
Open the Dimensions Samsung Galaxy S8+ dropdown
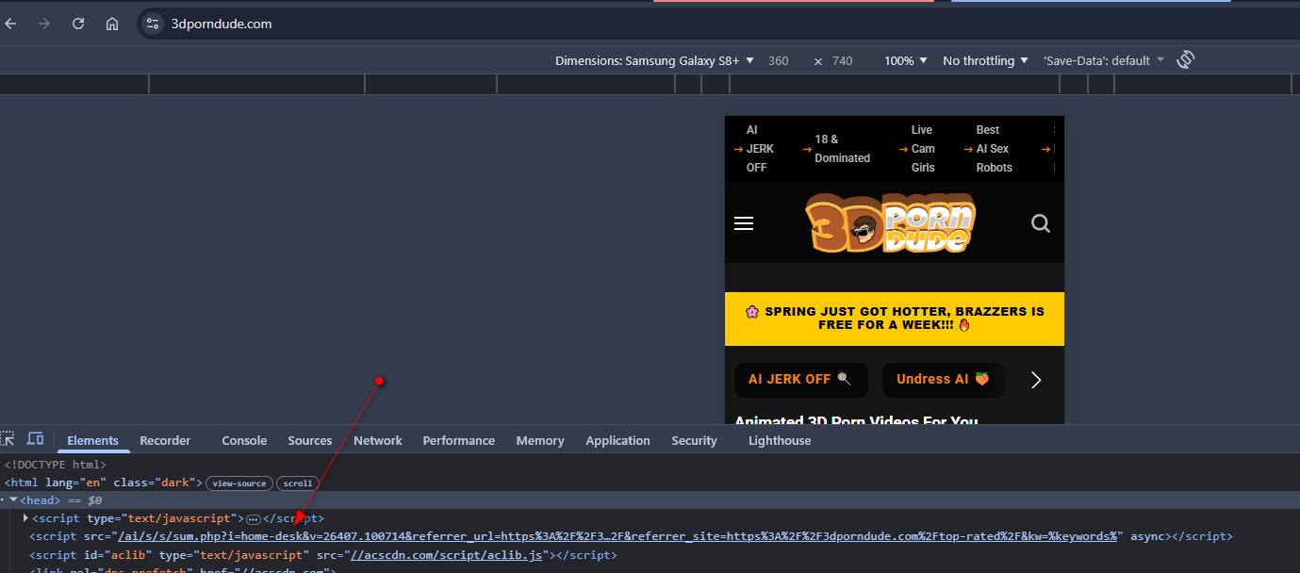pyautogui.click(x=655, y=60)
